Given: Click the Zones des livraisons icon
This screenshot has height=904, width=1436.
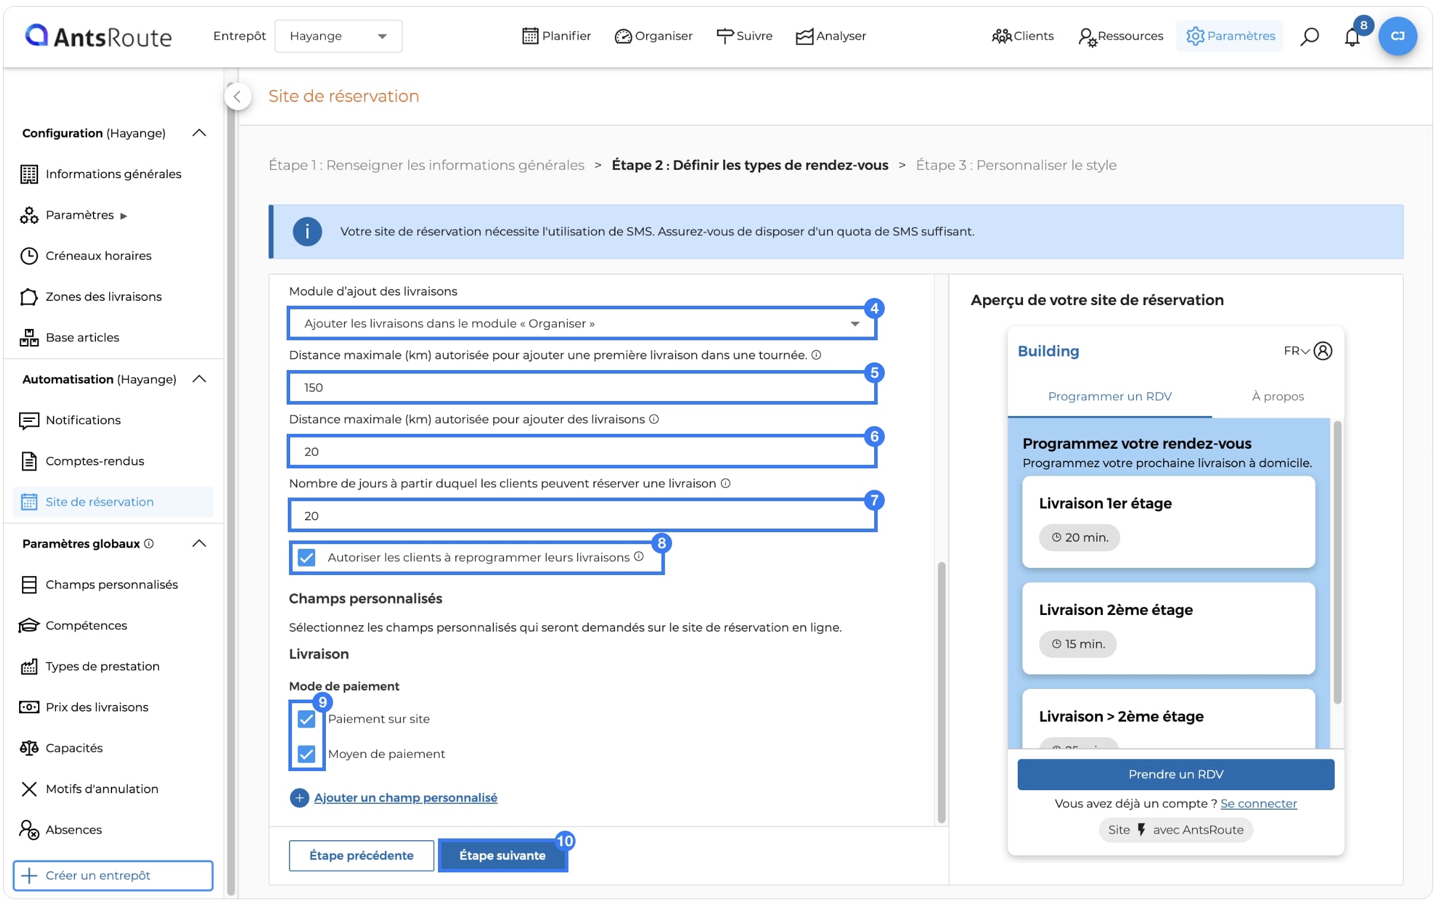Looking at the screenshot, I should click(x=29, y=297).
